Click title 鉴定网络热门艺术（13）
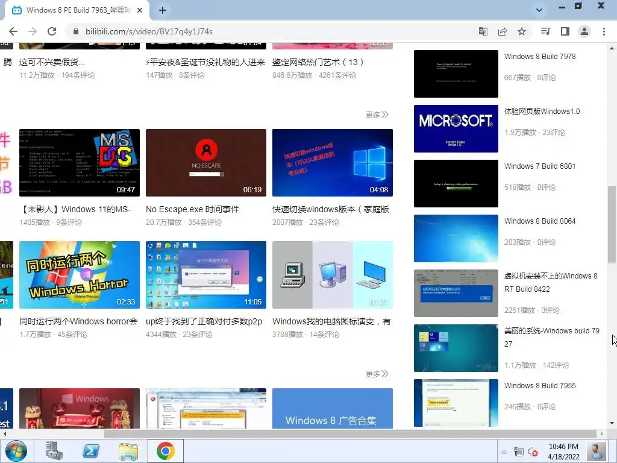The width and height of the screenshot is (617, 463). [x=318, y=62]
